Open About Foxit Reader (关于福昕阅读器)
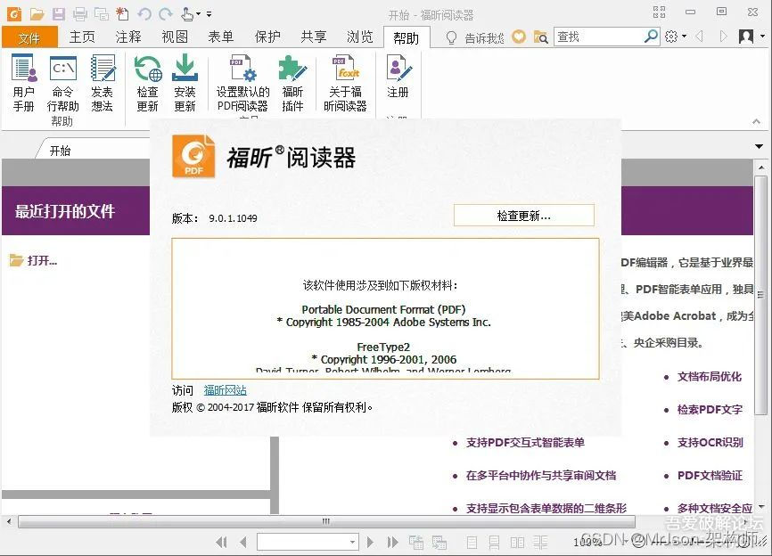Viewport: 772px width, 556px height. [345, 83]
